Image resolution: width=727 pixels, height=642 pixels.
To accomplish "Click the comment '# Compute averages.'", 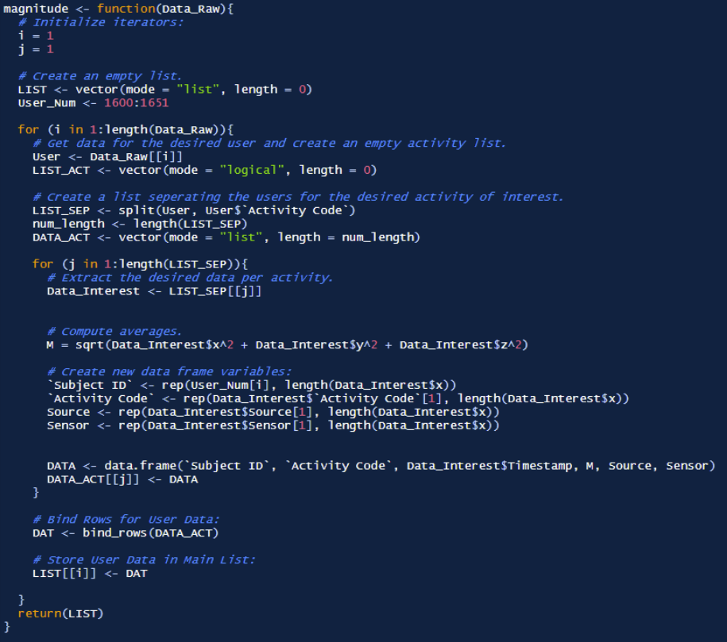I will tap(114, 331).
